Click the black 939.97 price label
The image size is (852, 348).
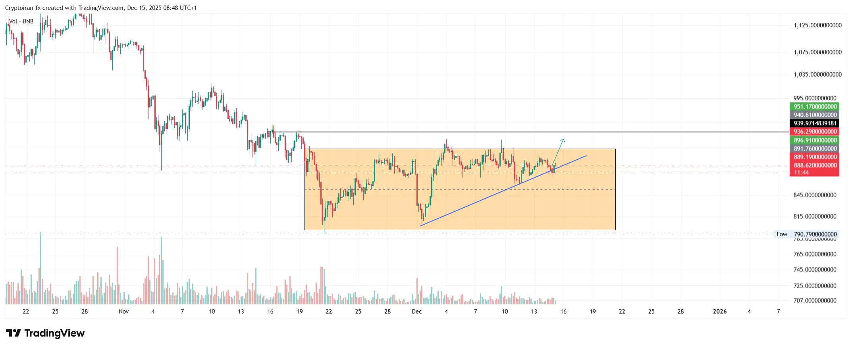click(814, 123)
